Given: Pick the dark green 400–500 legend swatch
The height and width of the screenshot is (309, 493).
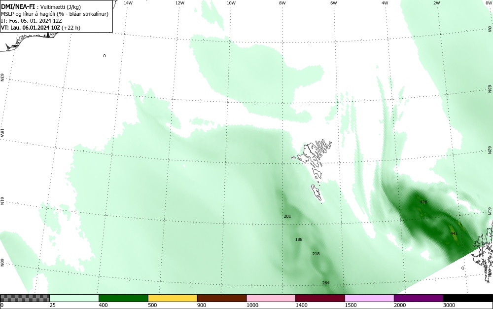Looking at the screenshot, I should (x=123, y=298).
